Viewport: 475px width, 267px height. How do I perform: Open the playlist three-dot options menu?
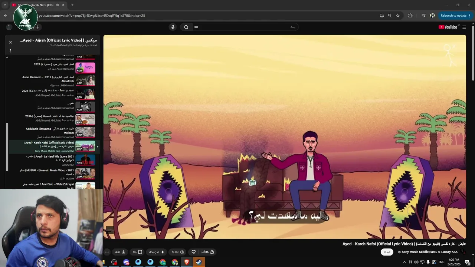10,51
